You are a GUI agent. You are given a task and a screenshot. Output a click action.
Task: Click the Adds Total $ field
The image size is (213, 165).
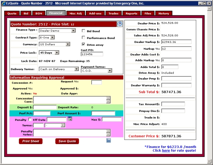tap(170, 67)
